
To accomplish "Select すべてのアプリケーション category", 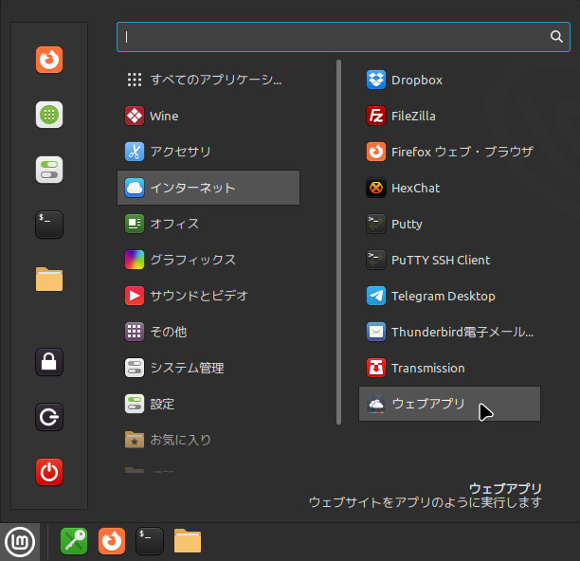I will 208,80.
